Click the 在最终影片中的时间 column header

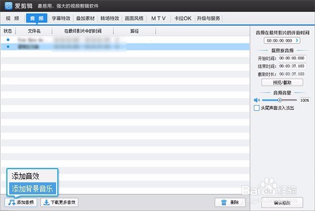pos(82,31)
